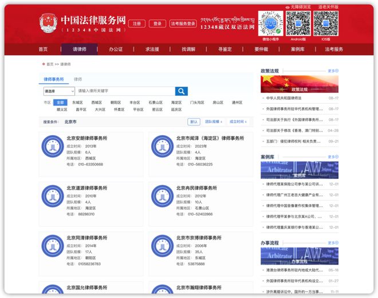Open 北京冉民律师事务所 title link
Screen dimensions: 378x298
196,188
